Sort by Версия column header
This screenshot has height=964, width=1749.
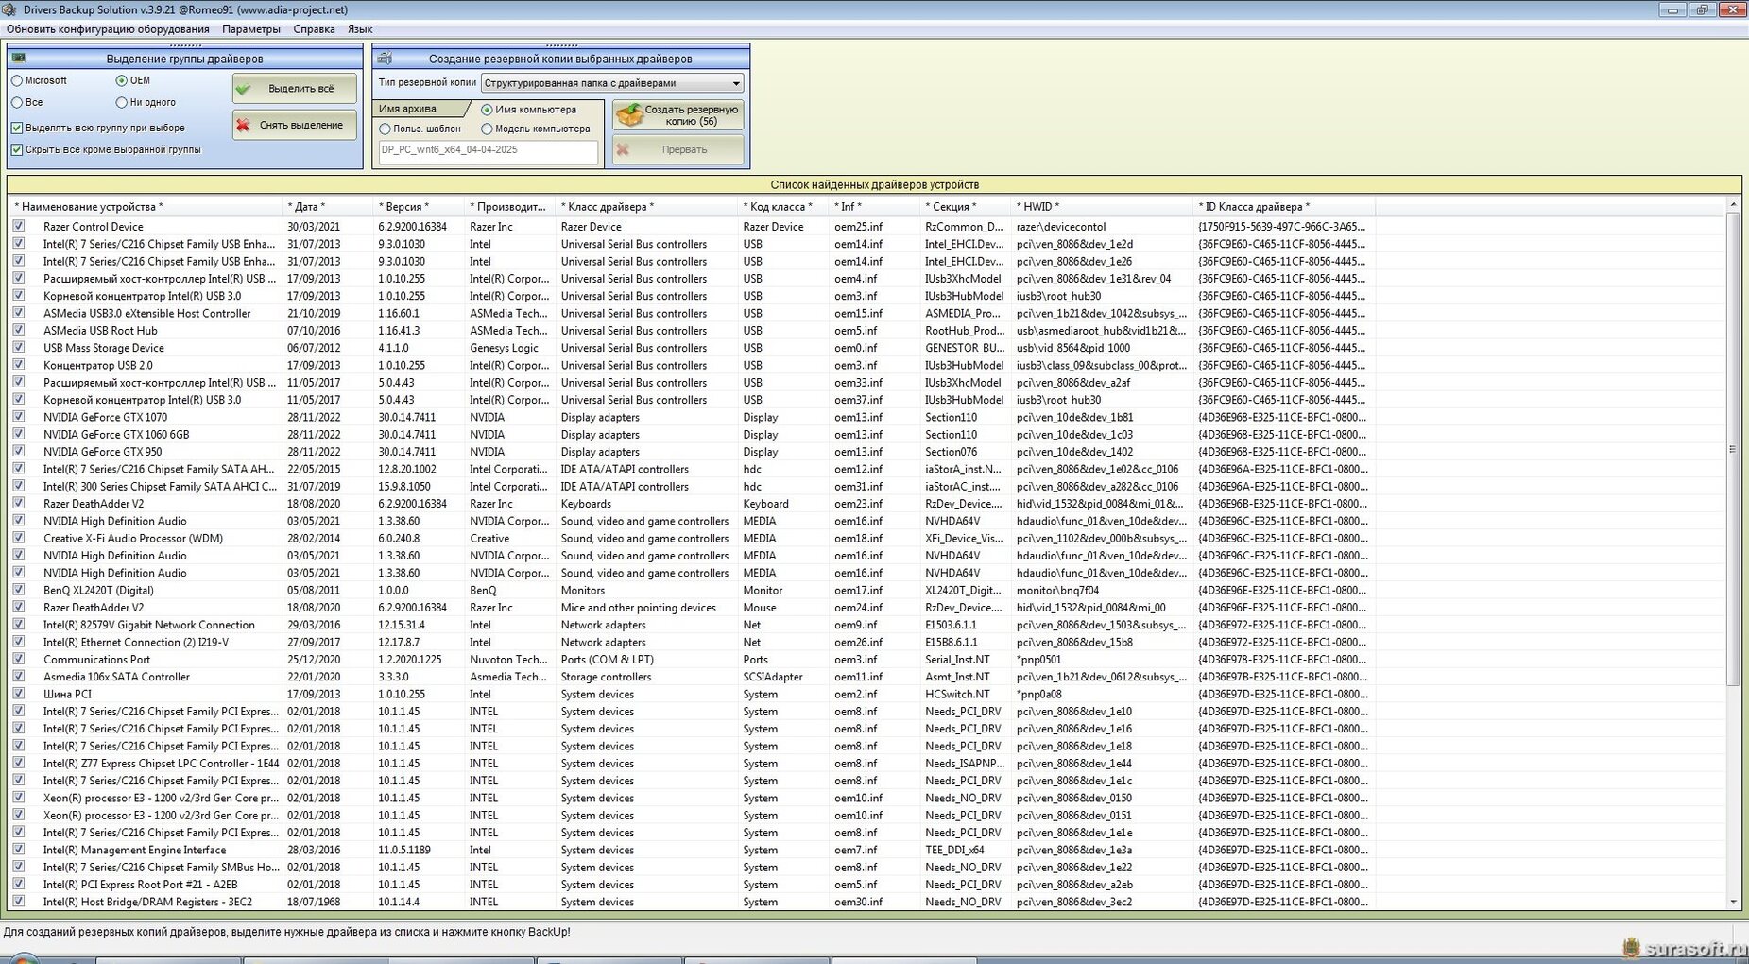[420, 207]
